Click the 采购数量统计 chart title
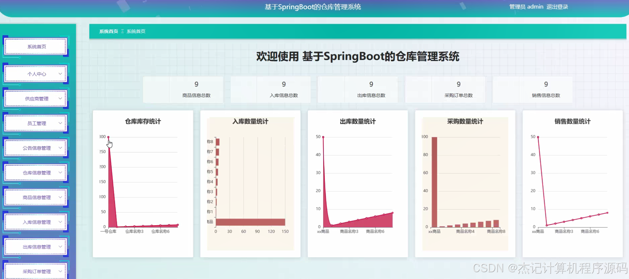The image size is (629, 279). point(465,121)
